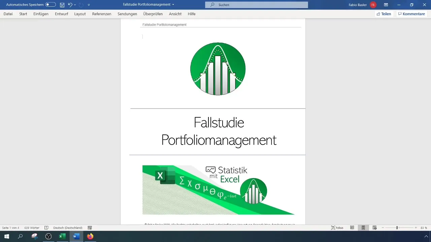Open the Quick Access Toolbar customize arrow

tap(89, 5)
